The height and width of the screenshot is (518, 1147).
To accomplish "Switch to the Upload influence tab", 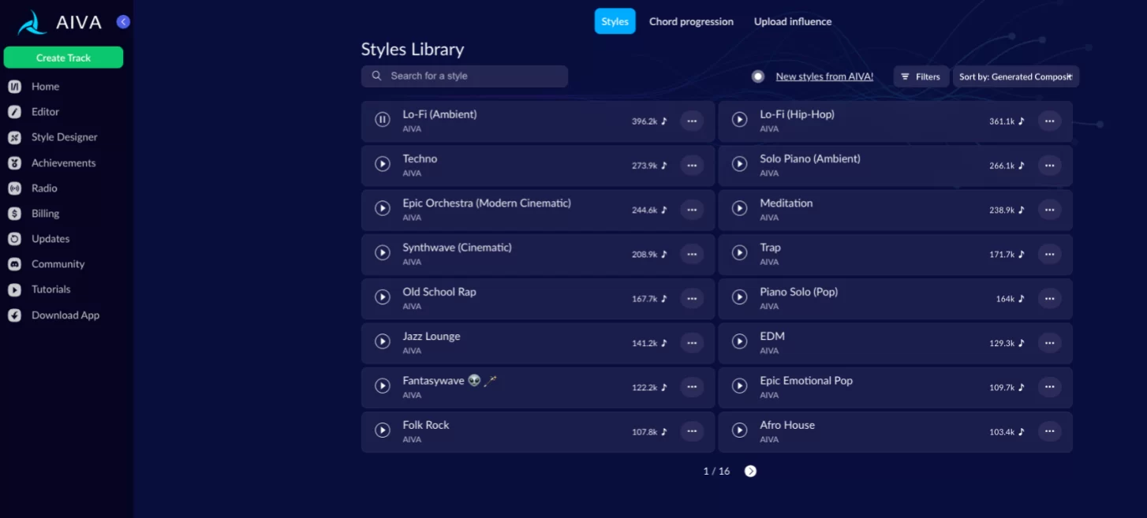I will point(792,21).
